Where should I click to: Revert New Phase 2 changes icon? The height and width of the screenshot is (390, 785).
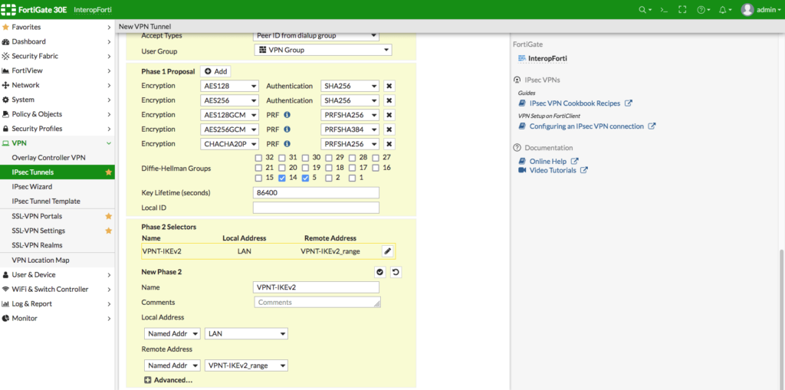point(396,272)
